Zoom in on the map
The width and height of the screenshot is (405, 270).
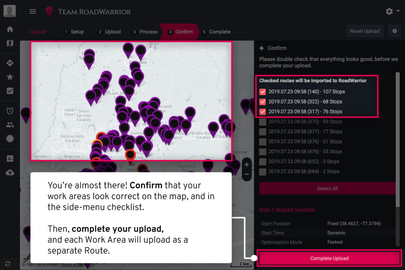[247, 165]
